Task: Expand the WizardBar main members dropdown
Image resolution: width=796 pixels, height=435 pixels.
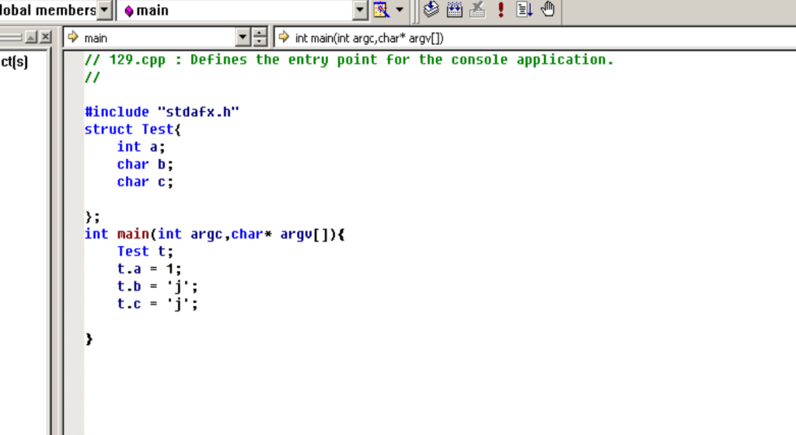Action: click(360, 10)
